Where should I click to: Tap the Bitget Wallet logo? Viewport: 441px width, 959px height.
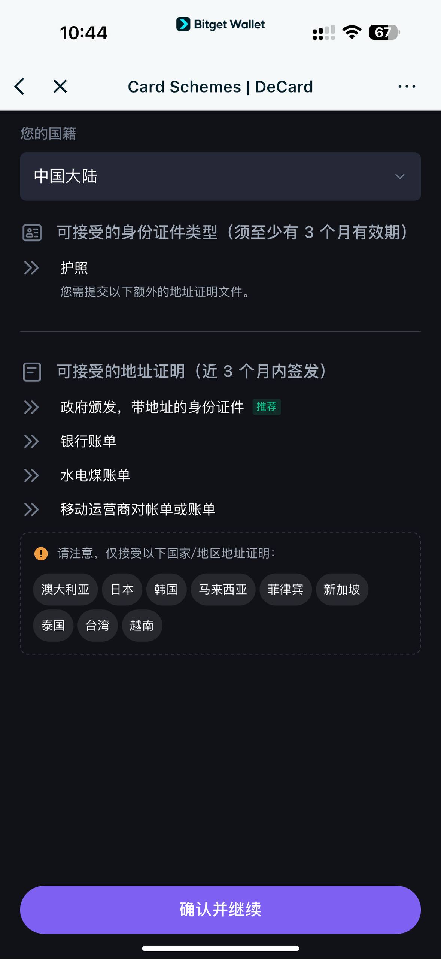(220, 24)
